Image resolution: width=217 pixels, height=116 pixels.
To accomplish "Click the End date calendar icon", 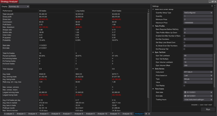I will (185, 96).
